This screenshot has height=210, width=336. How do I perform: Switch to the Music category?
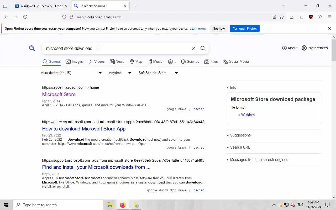pos(155,61)
